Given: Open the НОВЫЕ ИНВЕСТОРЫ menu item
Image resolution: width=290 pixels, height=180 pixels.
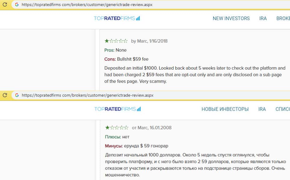Looking at the screenshot, I should tap(225, 109).
